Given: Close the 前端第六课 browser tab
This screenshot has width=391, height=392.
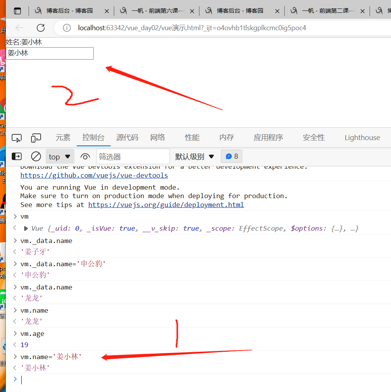Looking at the screenshot, I should pos(192,11).
